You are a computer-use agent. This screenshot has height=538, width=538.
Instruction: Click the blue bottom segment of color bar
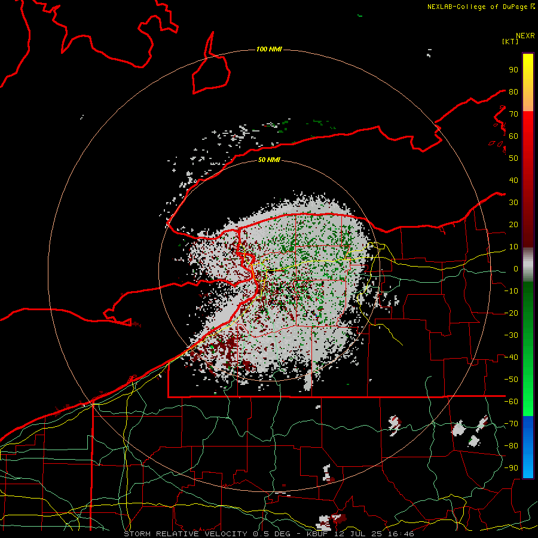(528, 447)
